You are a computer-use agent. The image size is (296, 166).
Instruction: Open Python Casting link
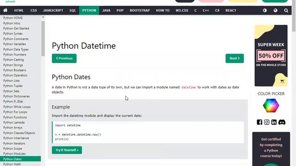(x=13, y=59)
